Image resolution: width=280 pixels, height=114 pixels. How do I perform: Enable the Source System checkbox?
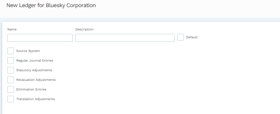[11, 51]
